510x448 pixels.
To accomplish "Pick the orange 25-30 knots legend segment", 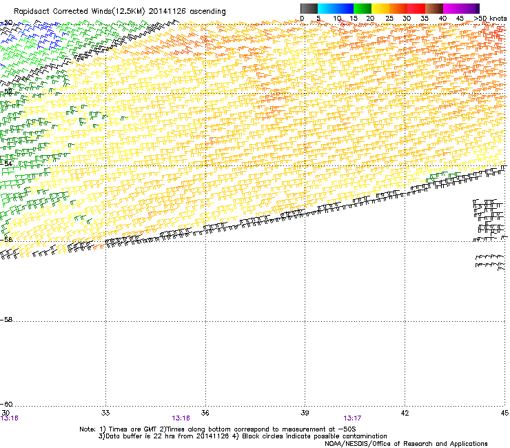I will 398,8.
